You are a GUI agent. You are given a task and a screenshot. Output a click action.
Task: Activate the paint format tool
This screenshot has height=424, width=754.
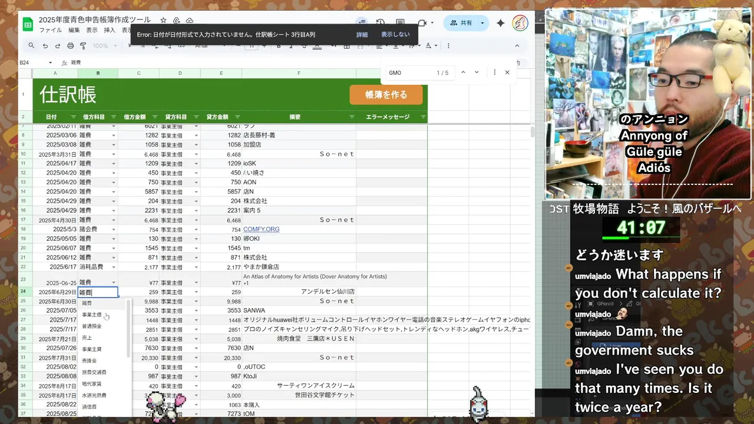pos(83,45)
